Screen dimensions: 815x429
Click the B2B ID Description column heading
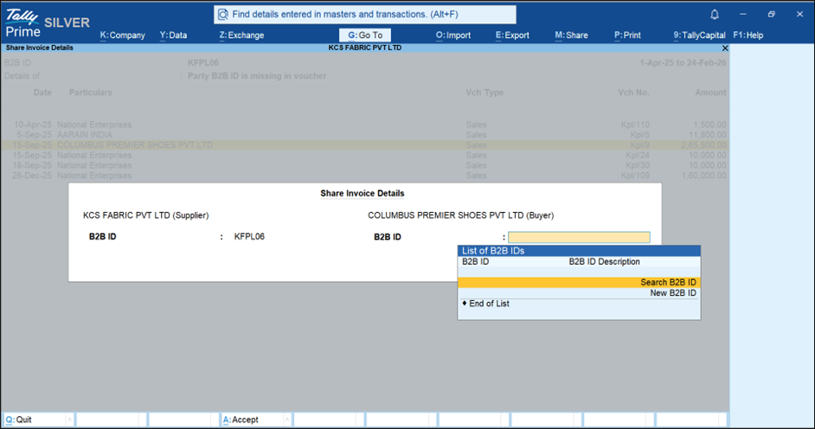pos(604,262)
